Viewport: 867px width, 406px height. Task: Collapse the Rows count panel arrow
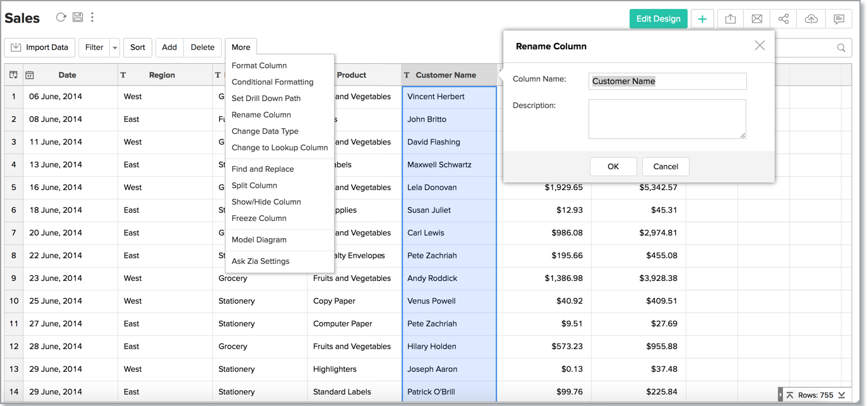(x=780, y=395)
